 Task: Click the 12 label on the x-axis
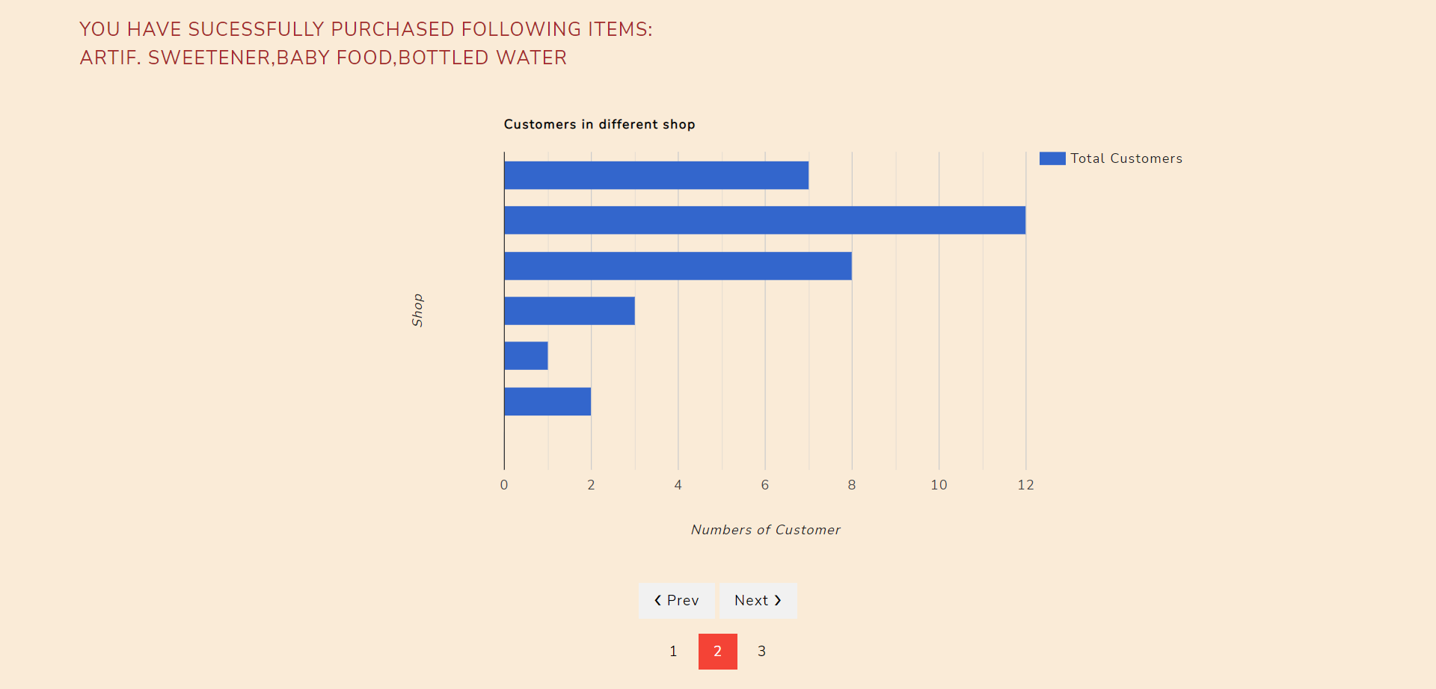click(x=1025, y=484)
